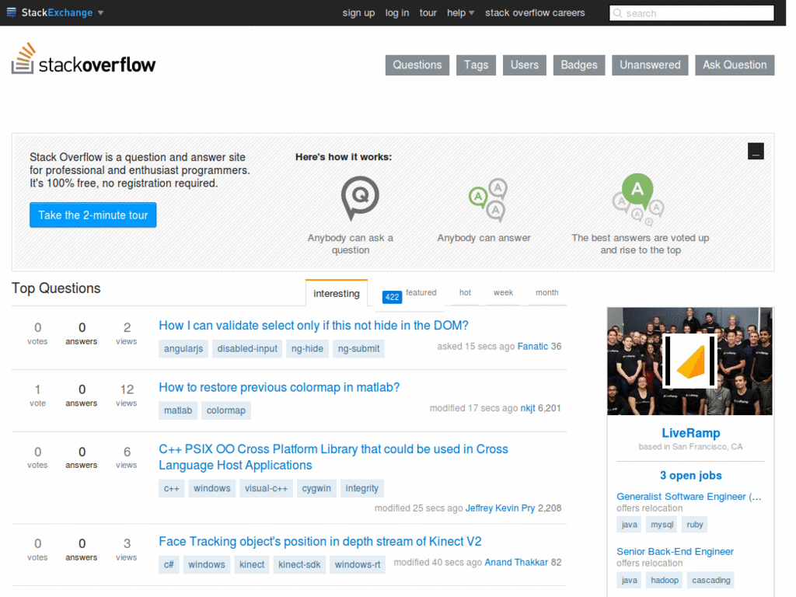Navigate to Unanswered questions
Screen dimensions: 796x597
pyautogui.click(x=650, y=65)
